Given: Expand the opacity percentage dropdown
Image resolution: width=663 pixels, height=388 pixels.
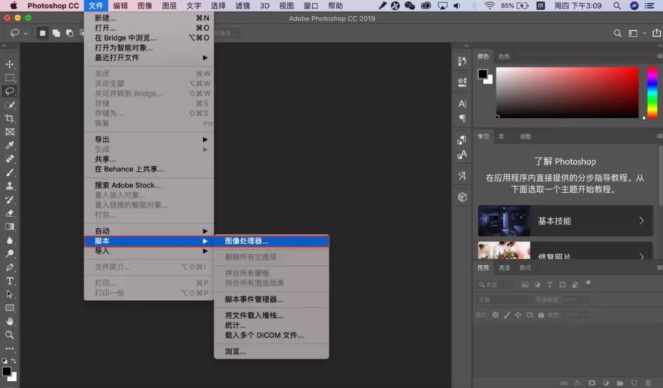Looking at the screenshot, I should [586, 300].
